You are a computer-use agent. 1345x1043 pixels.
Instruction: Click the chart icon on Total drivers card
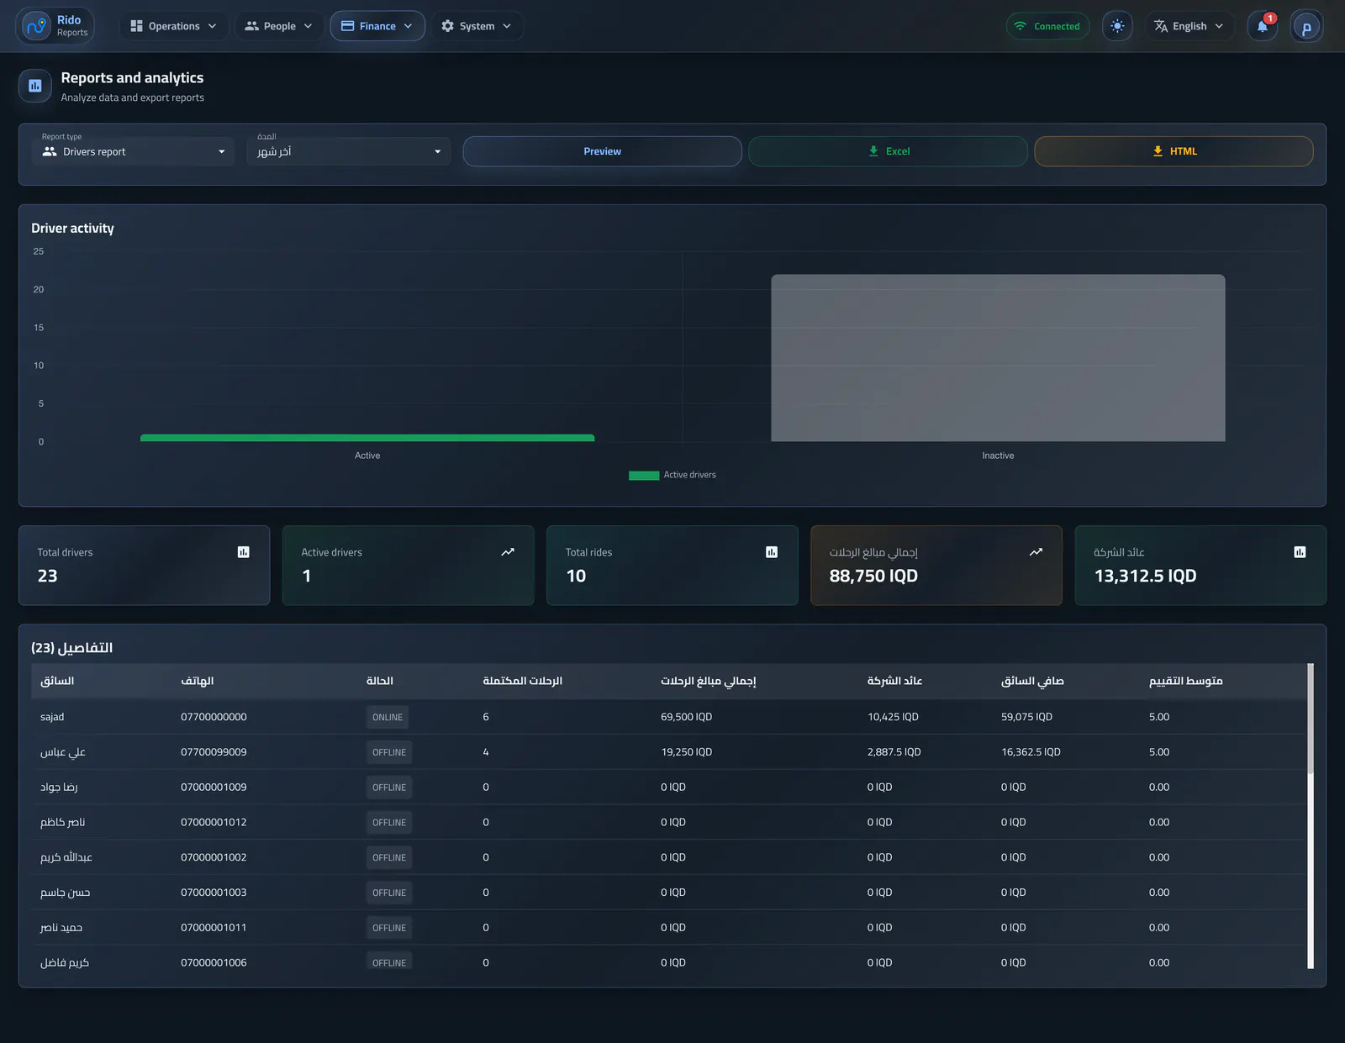coord(244,552)
